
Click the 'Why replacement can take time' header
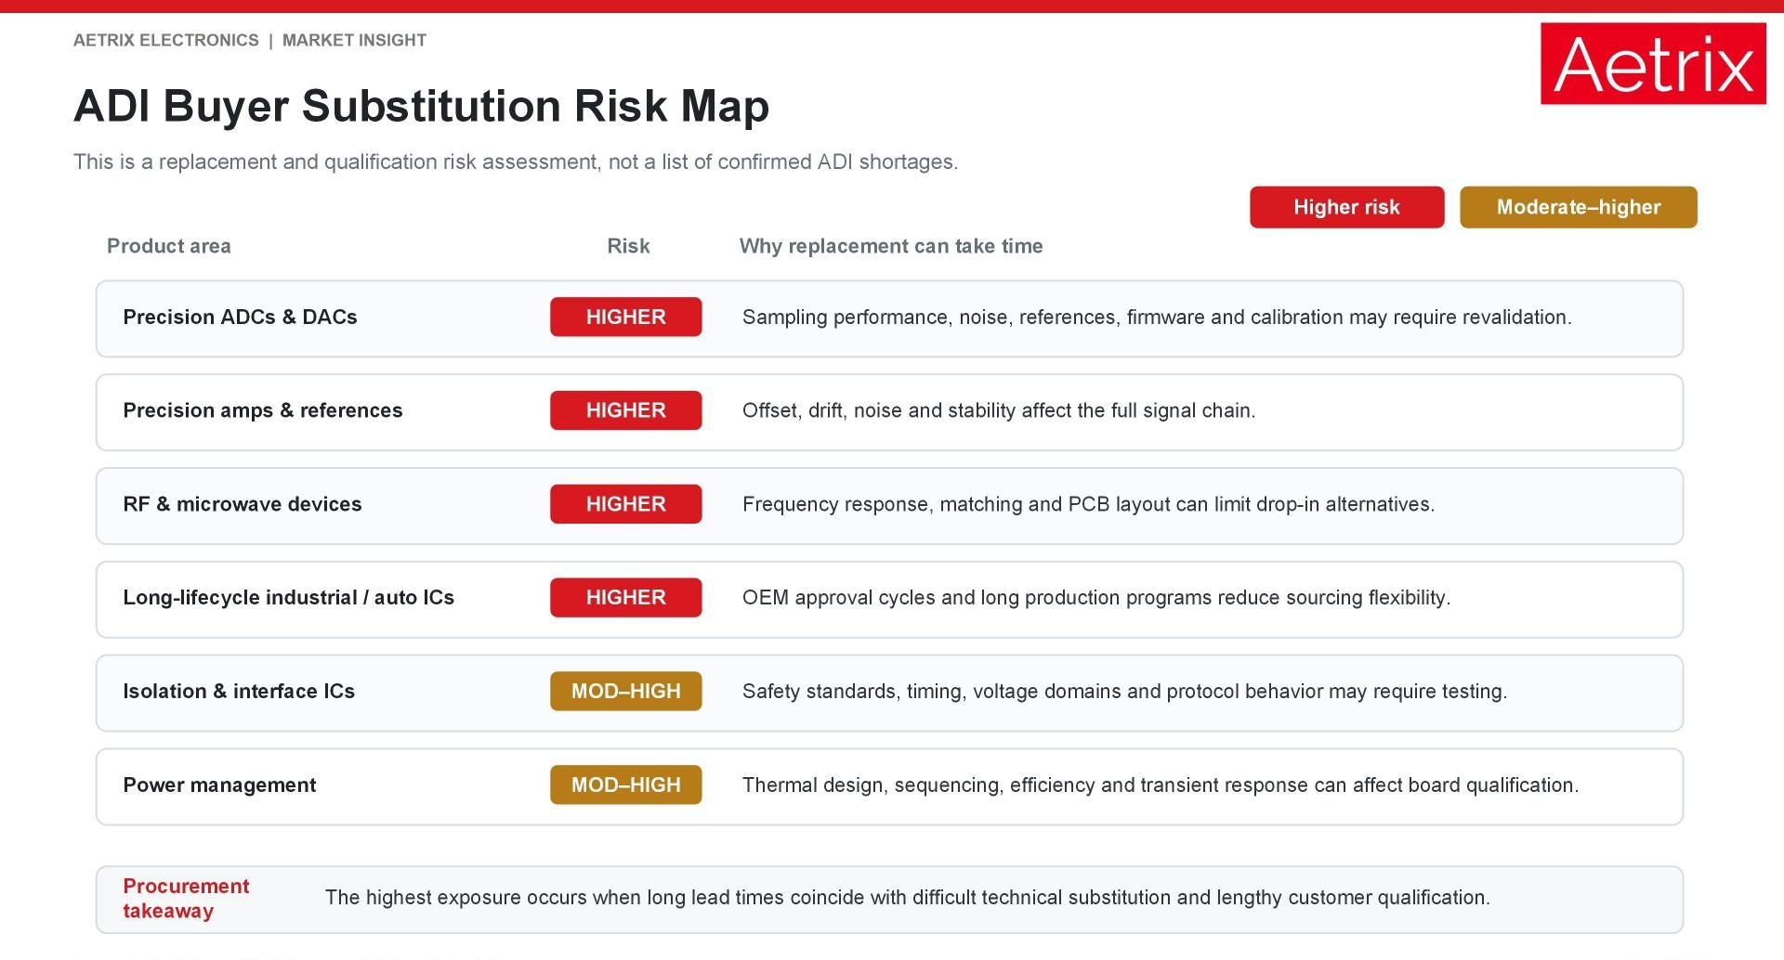(x=891, y=246)
